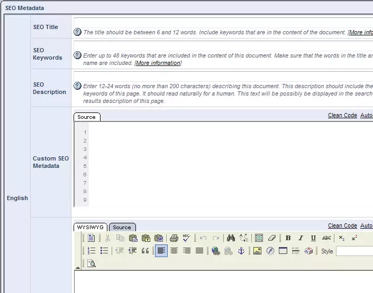Image resolution: width=373 pixels, height=293 pixels.
Task: Click the Templates icon in editor toolbar
Action: click(92, 238)
